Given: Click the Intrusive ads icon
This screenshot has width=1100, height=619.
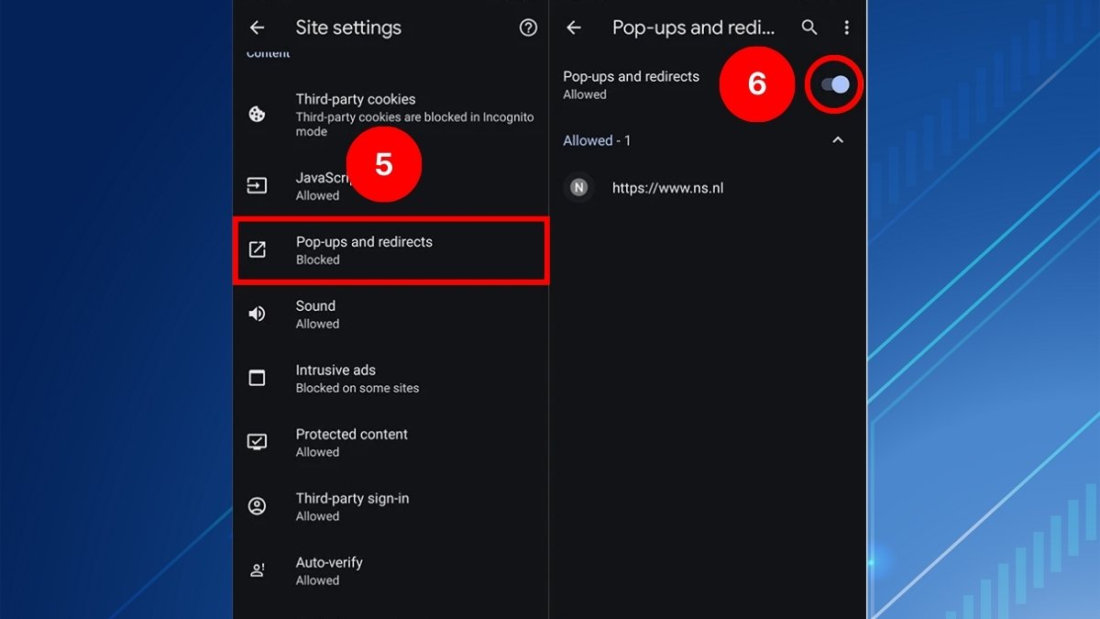Looking at the screenshot, I should coord(258,378).
